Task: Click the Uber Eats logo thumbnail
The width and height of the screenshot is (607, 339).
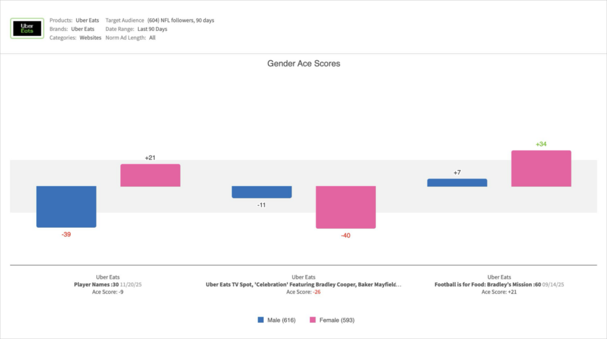Action: click(27, 28)
